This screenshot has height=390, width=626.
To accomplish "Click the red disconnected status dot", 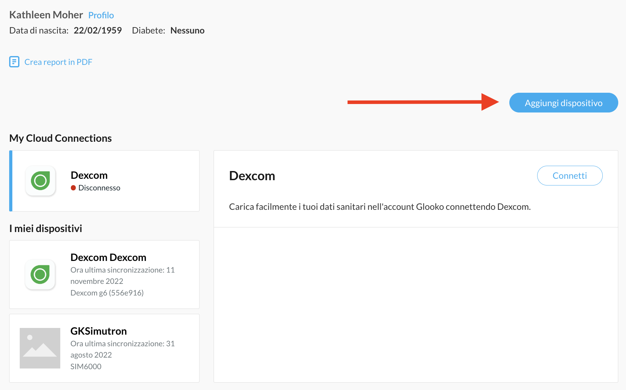I will point(73,188).
